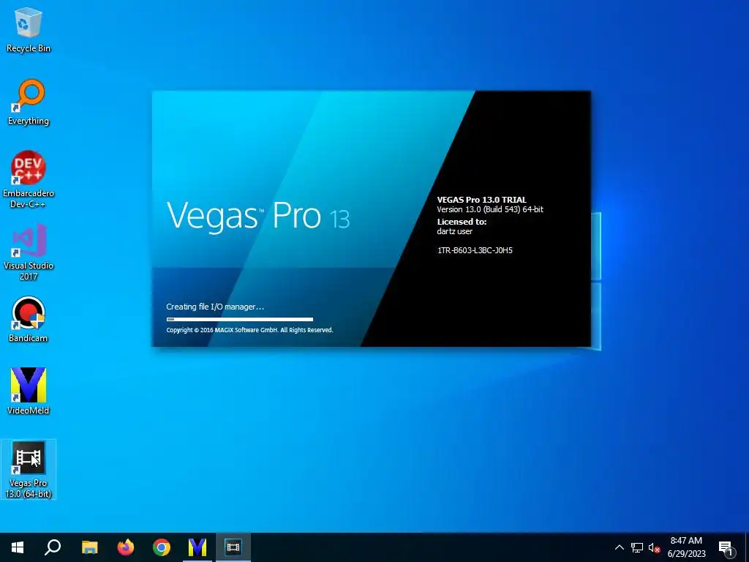749x562 pixels.
Task: Open the muted volume tray icon
Action: pyautogui.click(x=654, y=547)
